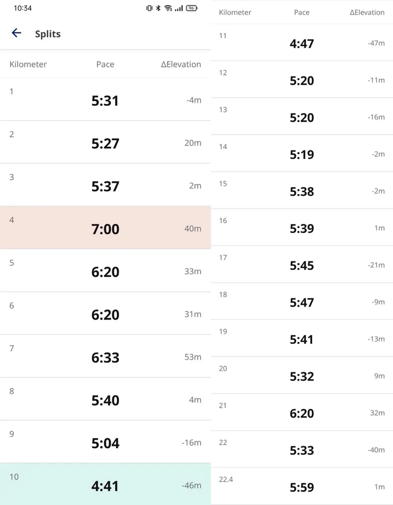The height and width of the screenshot is (505, 393).
Task: Select the fastest split, kilometer 10 at 4:41
Action: pos(105,484)
